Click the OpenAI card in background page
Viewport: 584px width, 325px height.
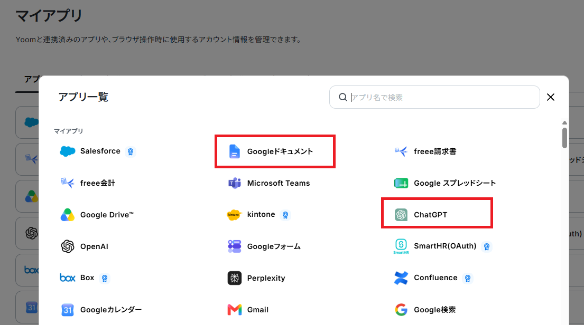pos(27,233)
